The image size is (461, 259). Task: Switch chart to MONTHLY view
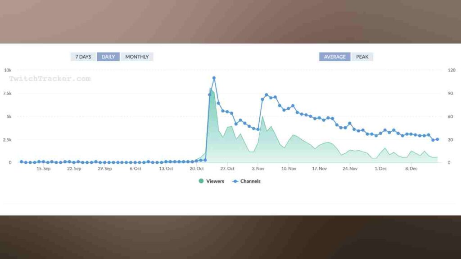click(x=137, y=57)
